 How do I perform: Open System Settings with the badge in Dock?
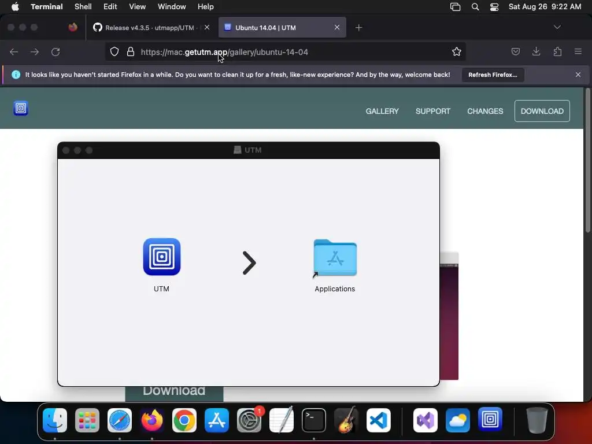pyautogui.click(x=249, y=420)
